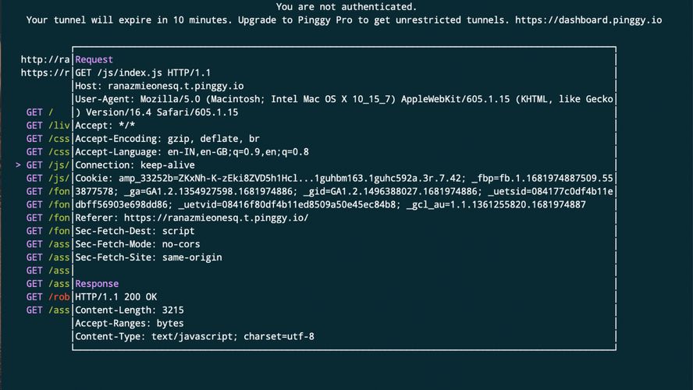The height and width of the screenshot is (390, 693).
Task: Click the purple Request section heading
Action: [94, 59]
